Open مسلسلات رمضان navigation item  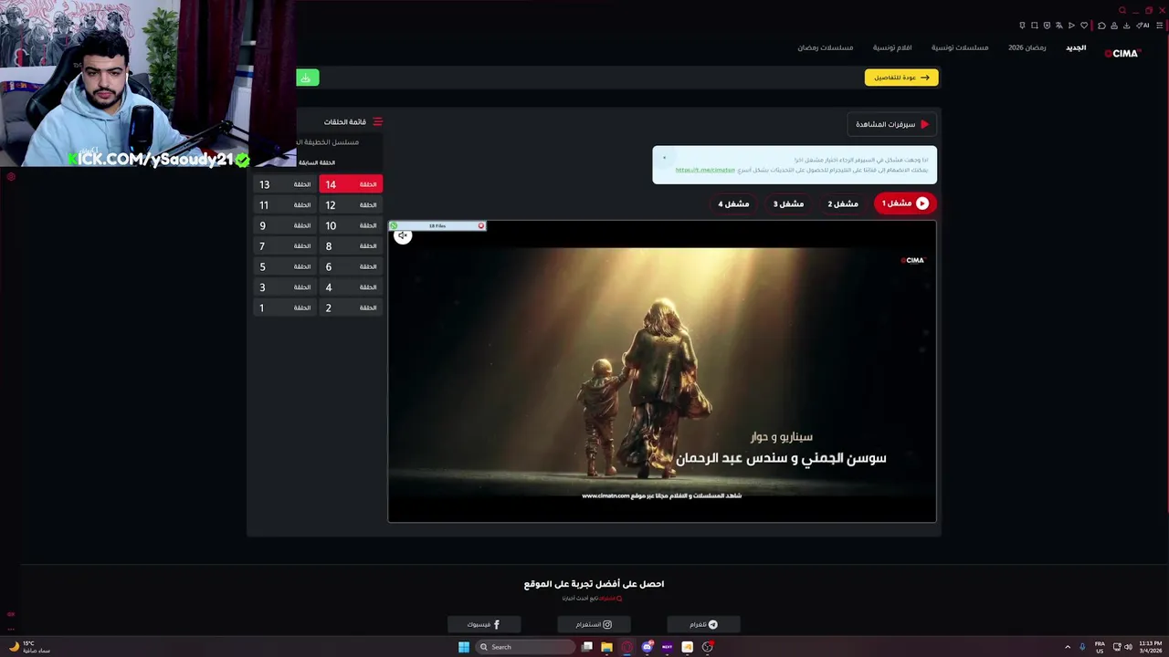[x=826, y=47]
